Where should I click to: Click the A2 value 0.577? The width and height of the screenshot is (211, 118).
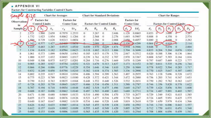point(42,44)
